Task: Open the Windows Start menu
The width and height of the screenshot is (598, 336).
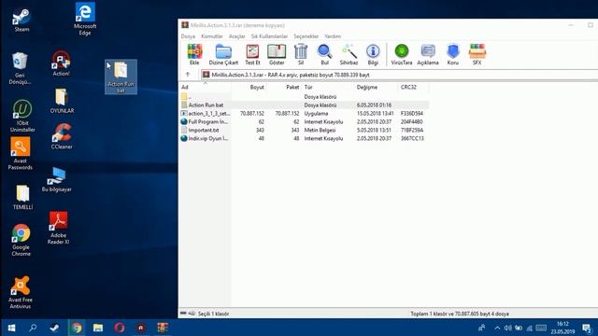Action: click(x=11, y=328)
